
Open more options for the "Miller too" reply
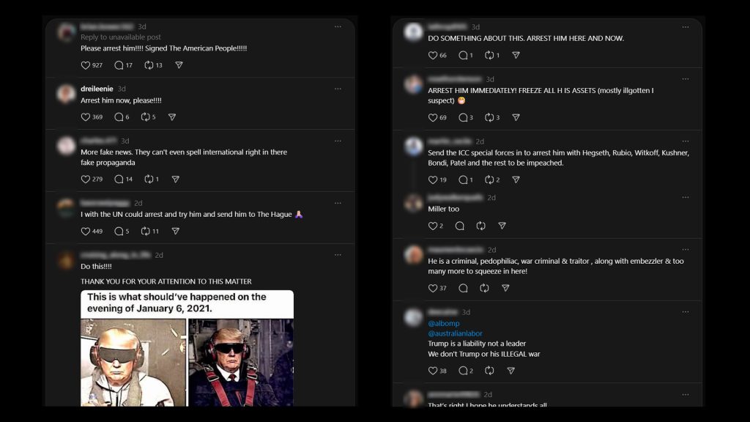(x=686, y=197)
